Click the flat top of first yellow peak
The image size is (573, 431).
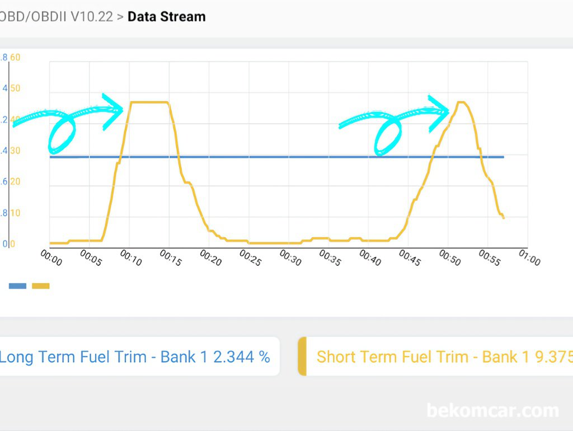[149, 102]
